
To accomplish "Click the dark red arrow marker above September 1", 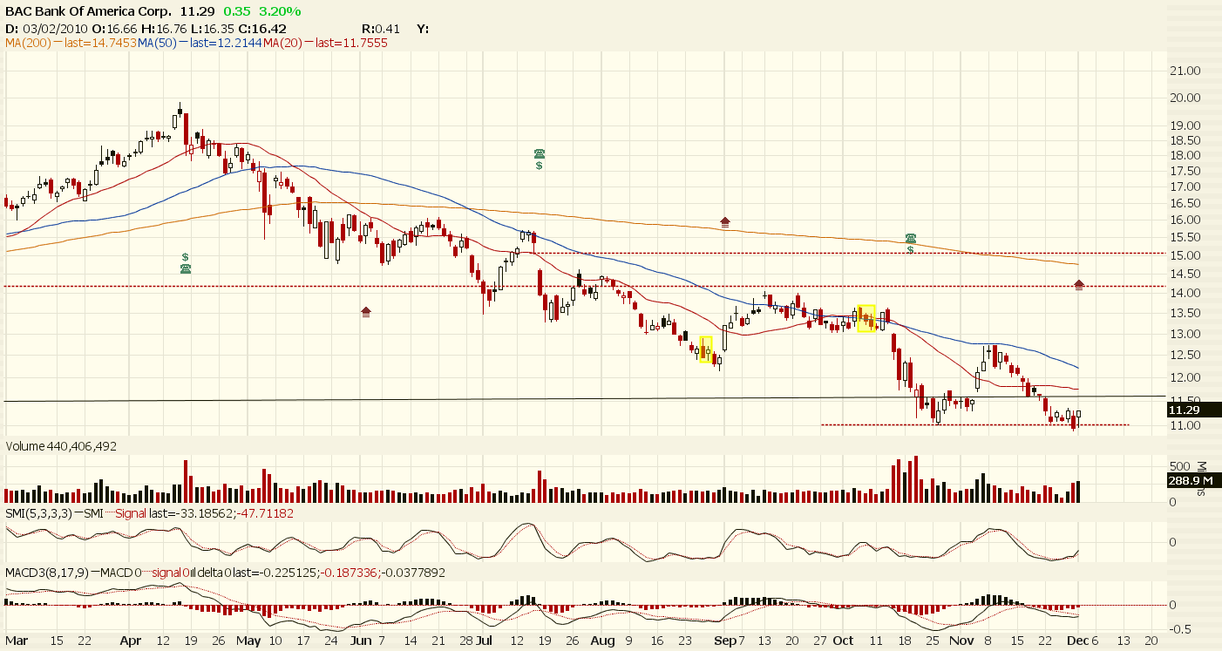I will coord(725,222).
